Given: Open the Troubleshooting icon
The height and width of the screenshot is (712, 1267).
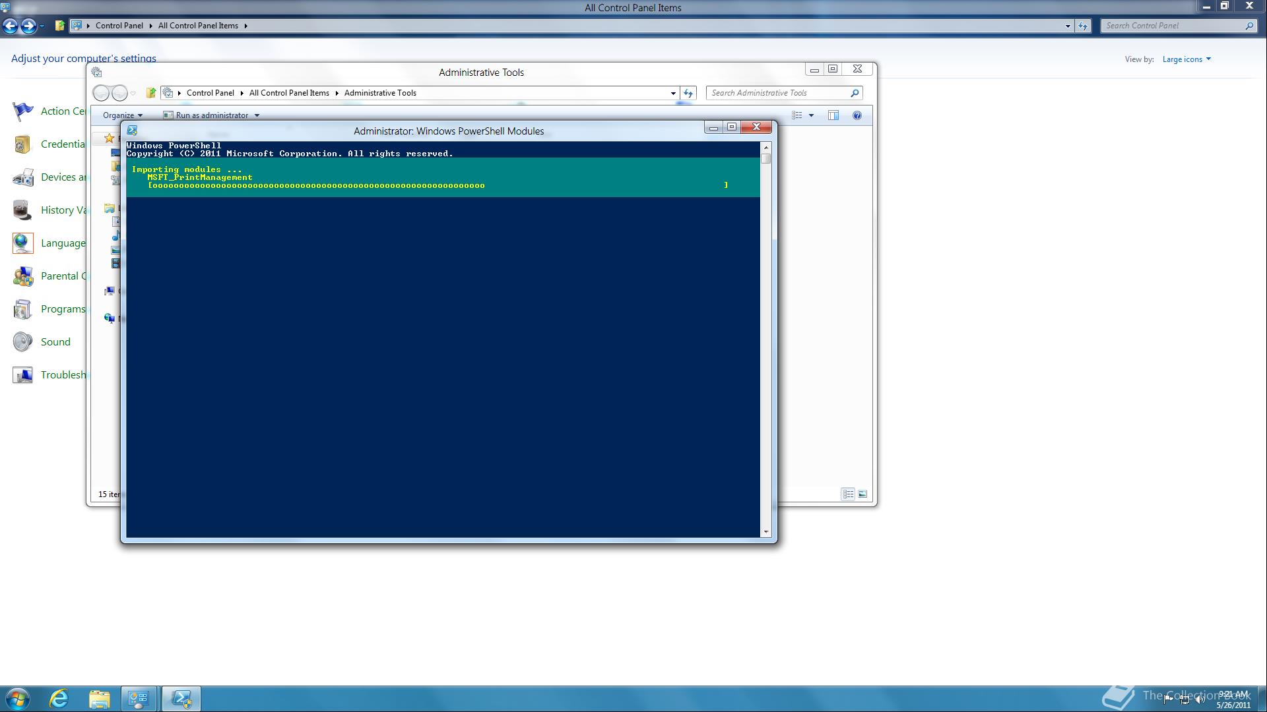Looking at the screenshot, I should pyautogui.click(x=22, y=375).
